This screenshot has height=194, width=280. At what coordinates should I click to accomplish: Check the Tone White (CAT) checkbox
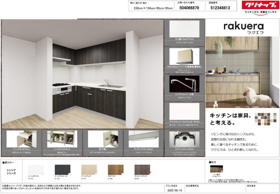pyautogui.click(x=42, y=174)
